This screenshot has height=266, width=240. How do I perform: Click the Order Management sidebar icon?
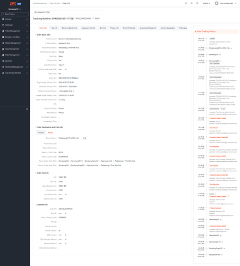(x=3, y=55)
